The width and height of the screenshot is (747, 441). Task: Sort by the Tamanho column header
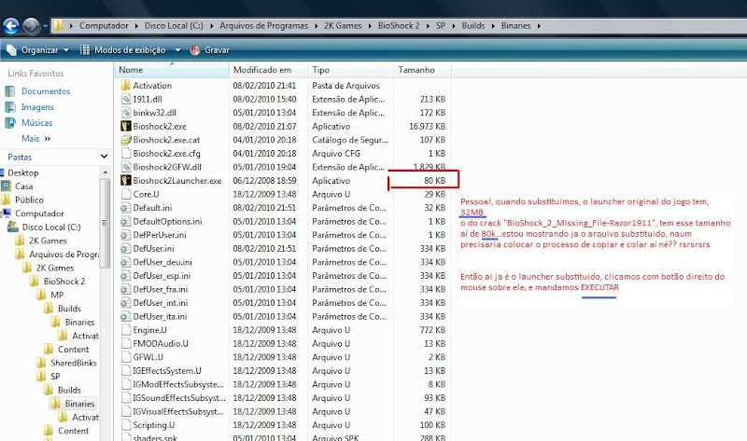[422, 70]
